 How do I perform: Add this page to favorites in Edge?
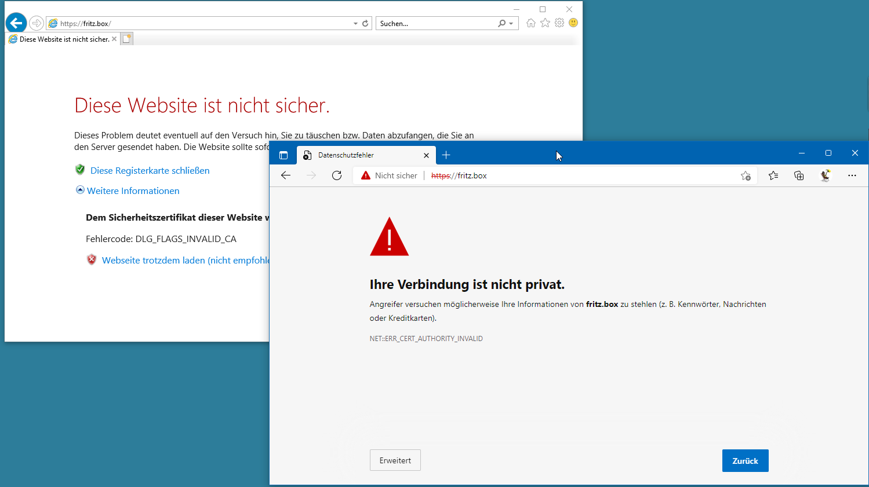coord(746,175)
